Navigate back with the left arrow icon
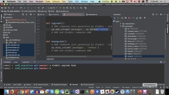This screenshot has height=95, width=169. [13, 8]
